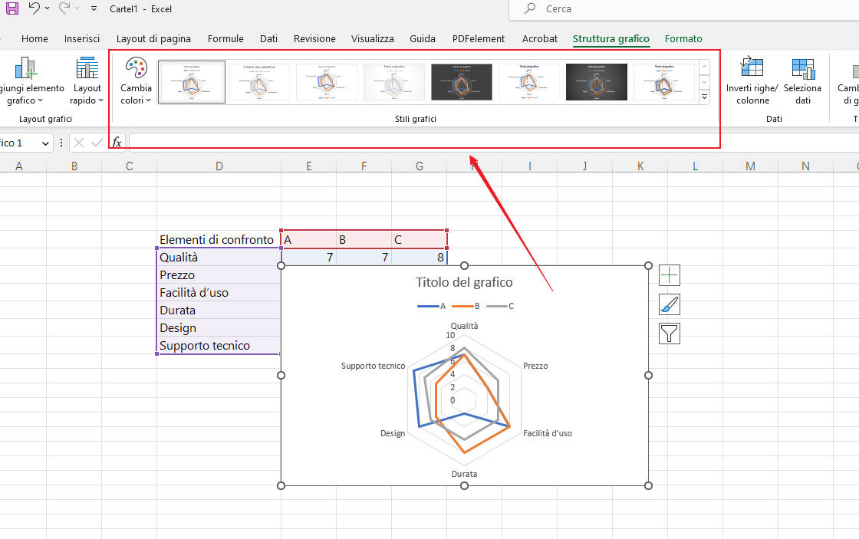Viewport: 859px width, 539px height.
Task: Click legend entry C in chart
Action: point(500,306)
